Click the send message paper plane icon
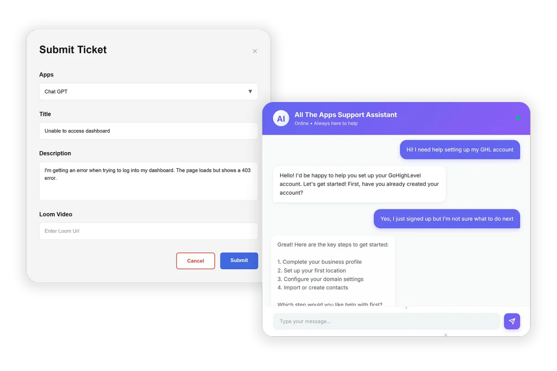The height and width of the screenshot is (371, 557). (x=512, y=321)
